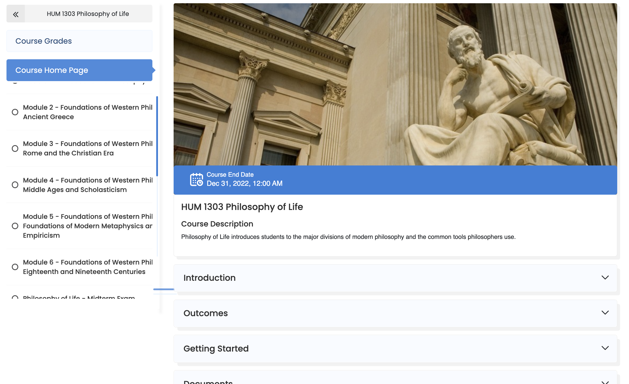
Task: Toggle Module 2 Ancient Greece circle
Action: 15,112
